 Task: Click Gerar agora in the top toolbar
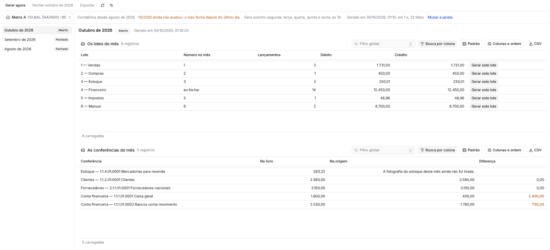pyautogui.click(x=15, y=6)
